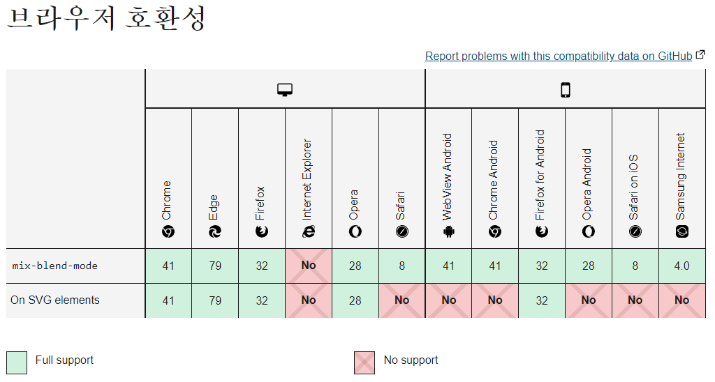
Task: Click the On SVG elements row label
Action: (55, 300)
